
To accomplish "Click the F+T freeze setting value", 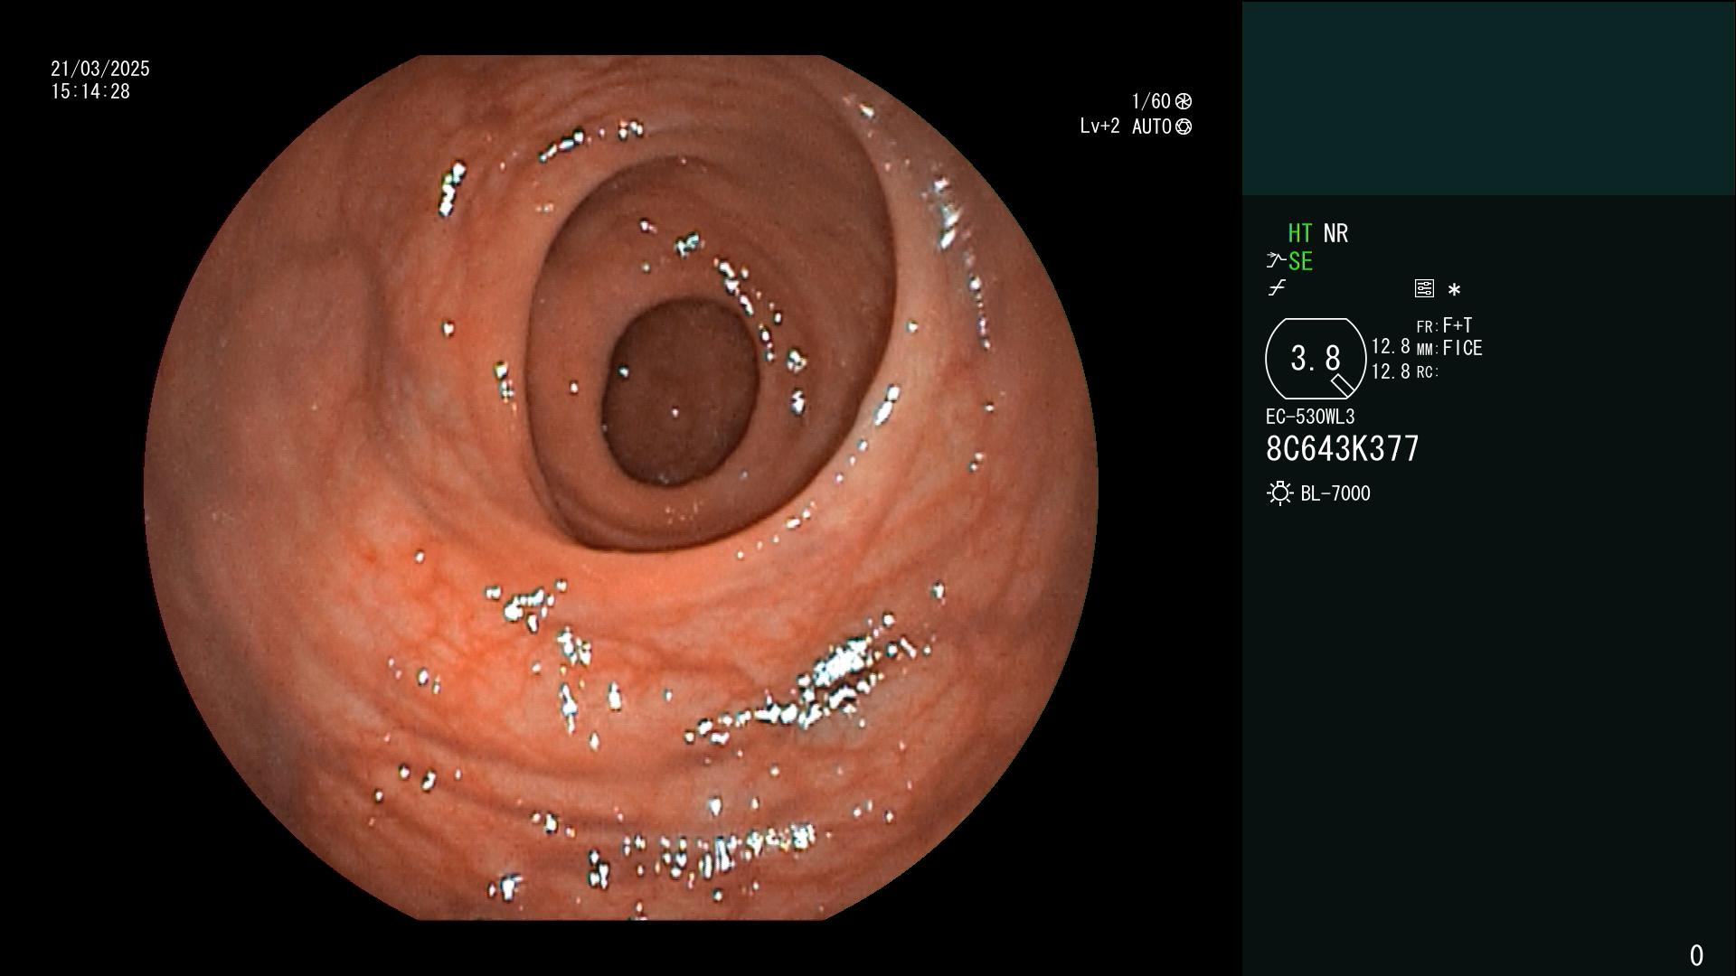I will click(x=1458, y=324).
